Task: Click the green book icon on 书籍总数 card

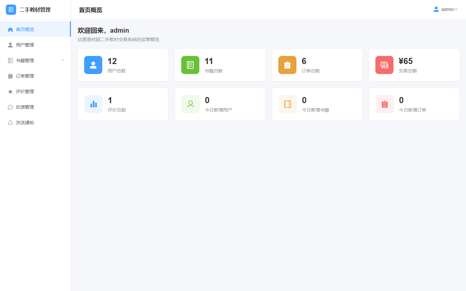Action: [190, 65]
